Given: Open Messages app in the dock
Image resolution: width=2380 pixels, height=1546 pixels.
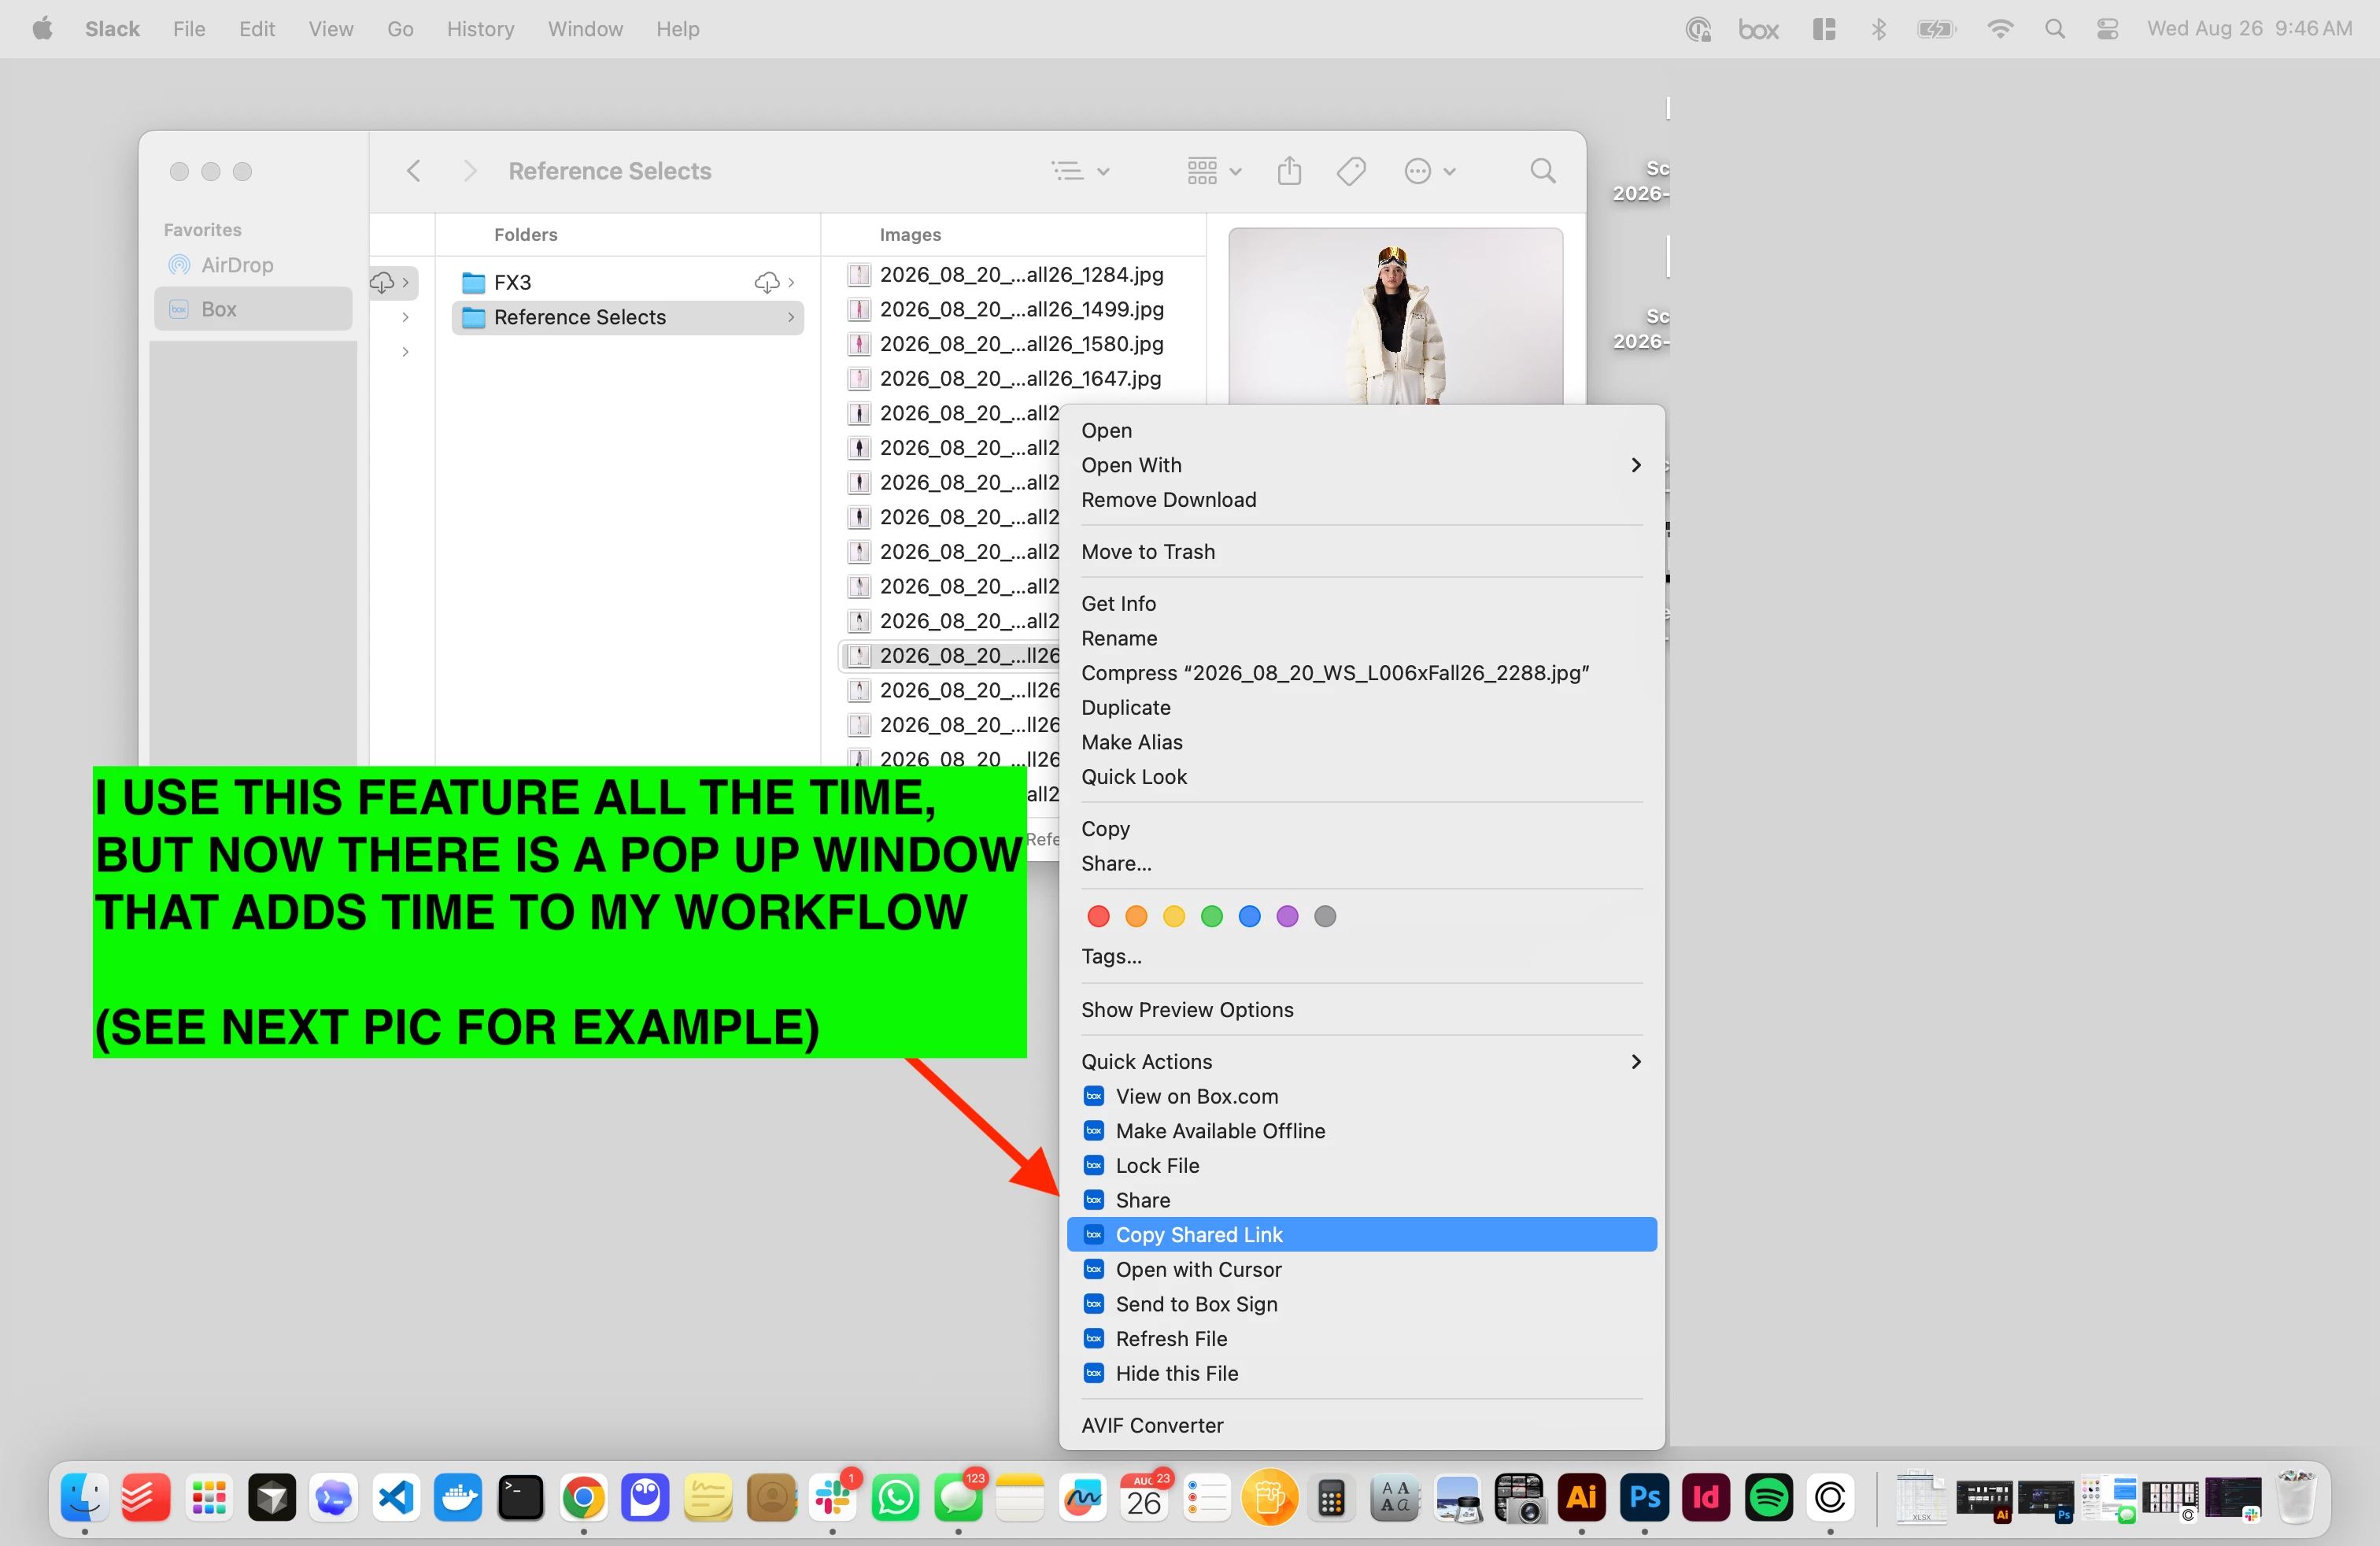Looking at the screenshot, I should point(958,1497).
